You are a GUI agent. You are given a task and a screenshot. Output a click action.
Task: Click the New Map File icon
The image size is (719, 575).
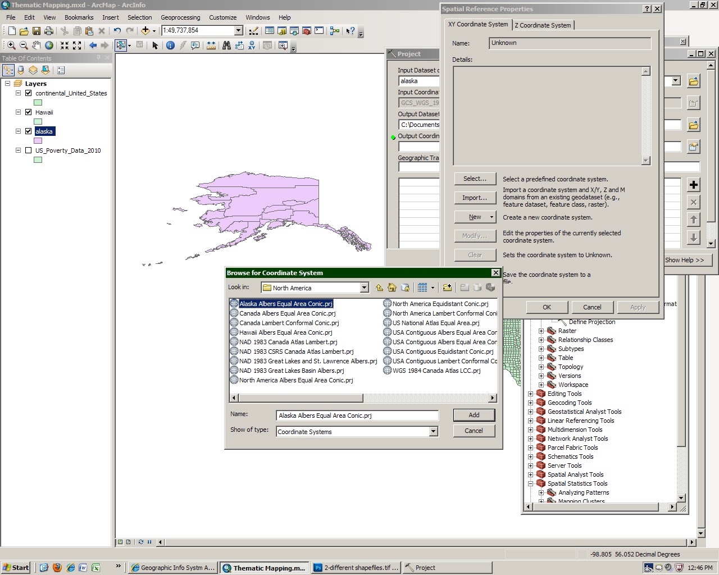12,31
